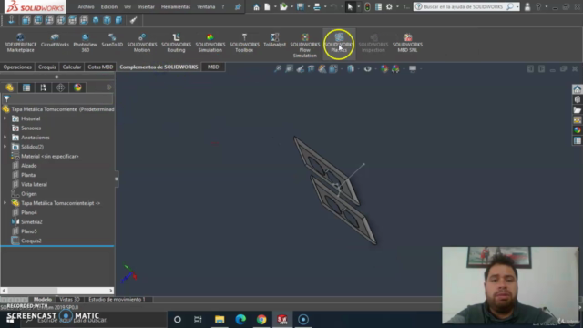This screenshot has height=328, width=583.
Task: Click Home icon in top toolbar
Action: 256,6
